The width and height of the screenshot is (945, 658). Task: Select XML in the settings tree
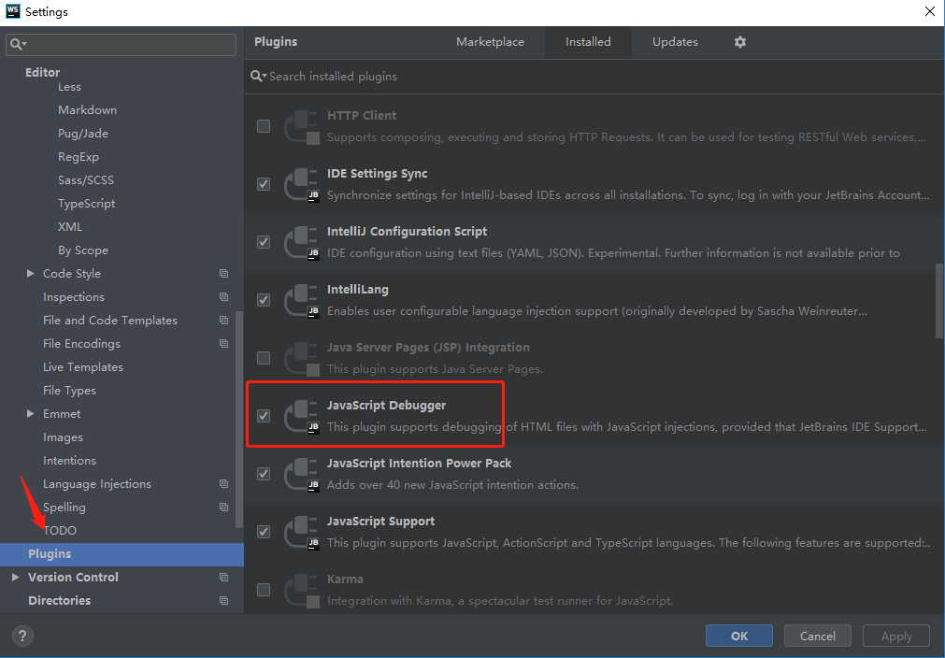coord(70,226)
